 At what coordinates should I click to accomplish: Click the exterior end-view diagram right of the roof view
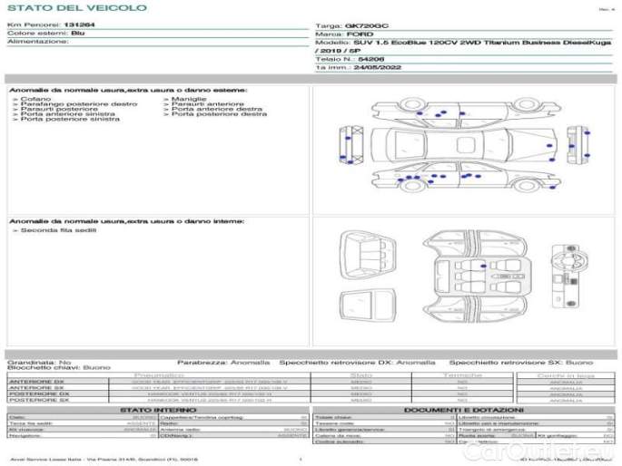pyautogui.click(x=578, y=145)
